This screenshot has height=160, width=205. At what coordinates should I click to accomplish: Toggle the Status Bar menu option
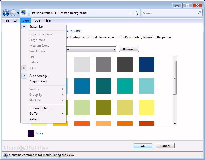pyautogui.click(x=36, y=27)
